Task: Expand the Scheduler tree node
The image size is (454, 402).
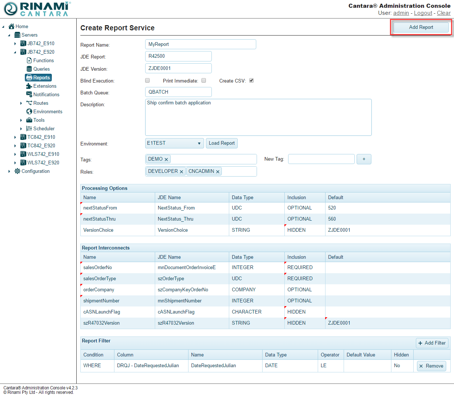Action: [21, 129]
